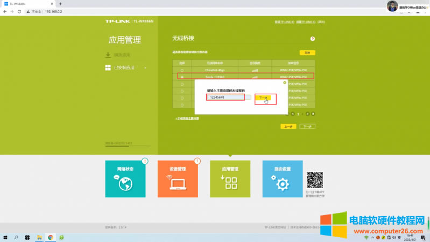This screenshot has width=430, height=242.
Task: Open the 路由设置 router settings tile
Action: 283,178
